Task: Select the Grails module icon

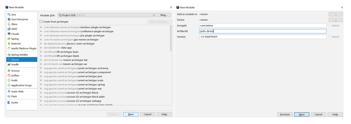Action: click(x=9, y=80)
